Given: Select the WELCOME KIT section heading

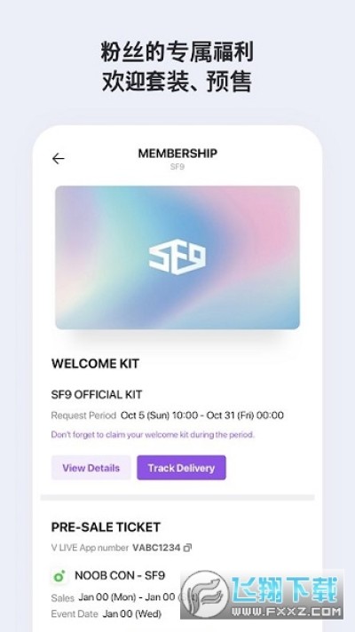Looking at the screenshot, I should click(x=95, y=364).
